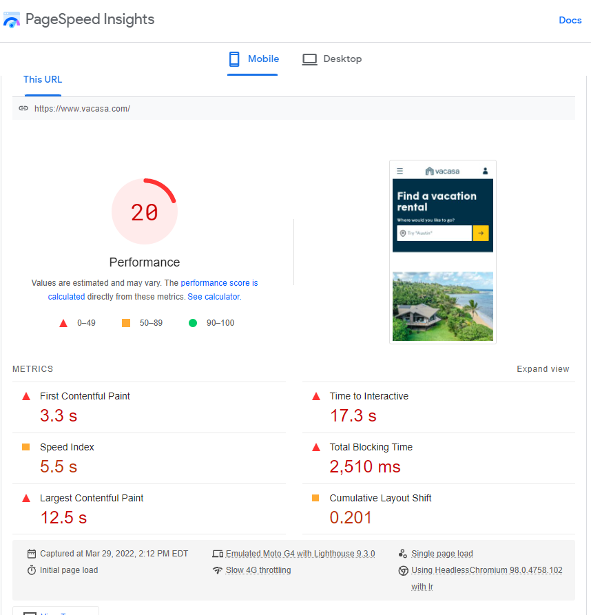Switch to the Mobile tab
The image size is (591, 615).
pyautogui.click(x=253, y=59)
